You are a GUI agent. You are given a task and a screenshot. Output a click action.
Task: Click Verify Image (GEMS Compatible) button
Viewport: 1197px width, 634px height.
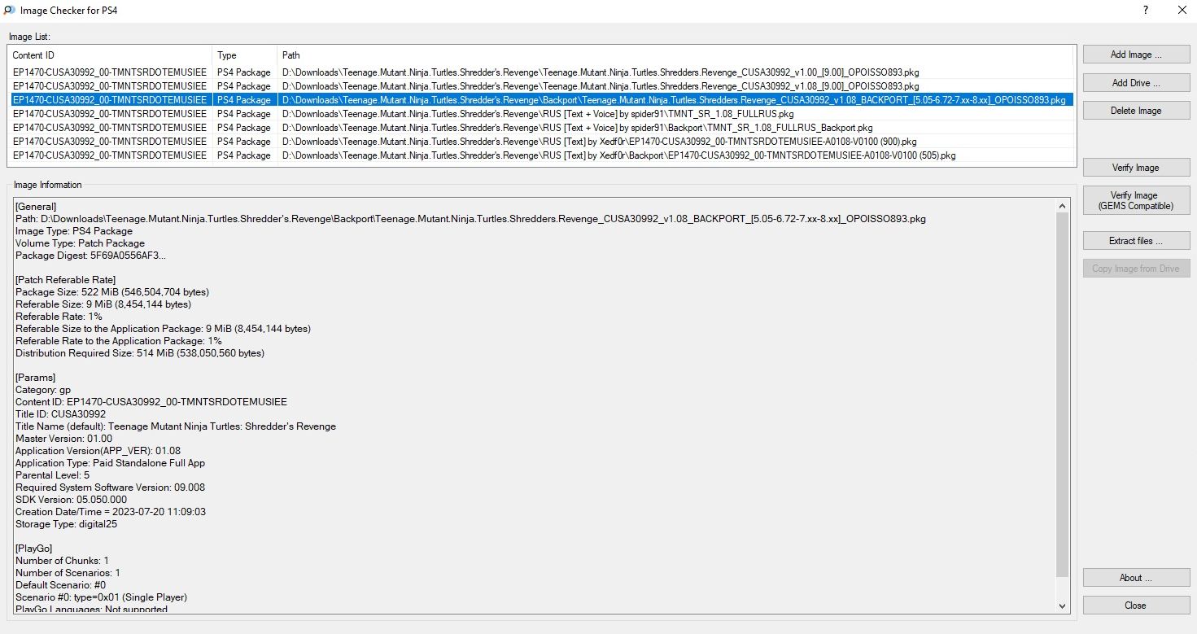click(1136, 200)
